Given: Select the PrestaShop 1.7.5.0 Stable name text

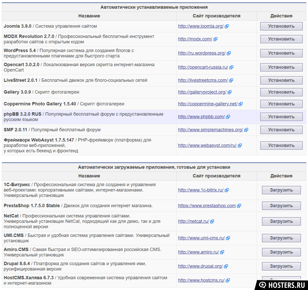Looking at the screenshot, I should click(x=32, y=206).
